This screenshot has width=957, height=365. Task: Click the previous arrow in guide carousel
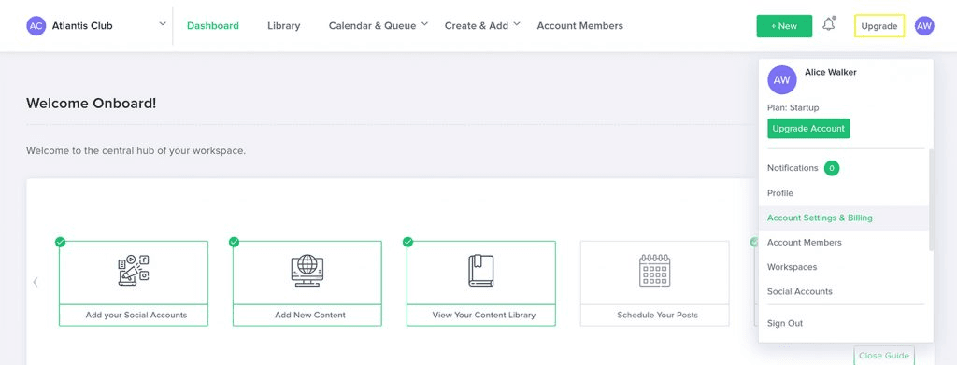36,282
